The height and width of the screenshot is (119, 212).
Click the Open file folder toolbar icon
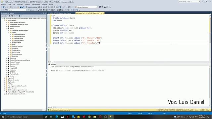(x=18, y=7)
